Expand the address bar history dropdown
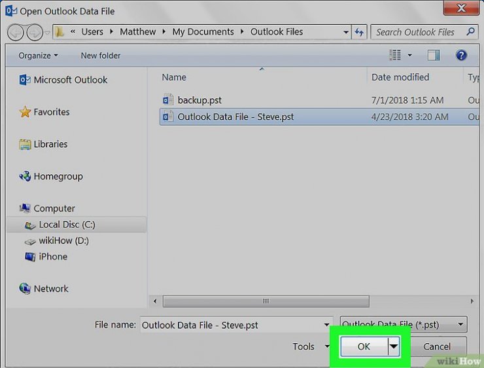 click(346, 32)
